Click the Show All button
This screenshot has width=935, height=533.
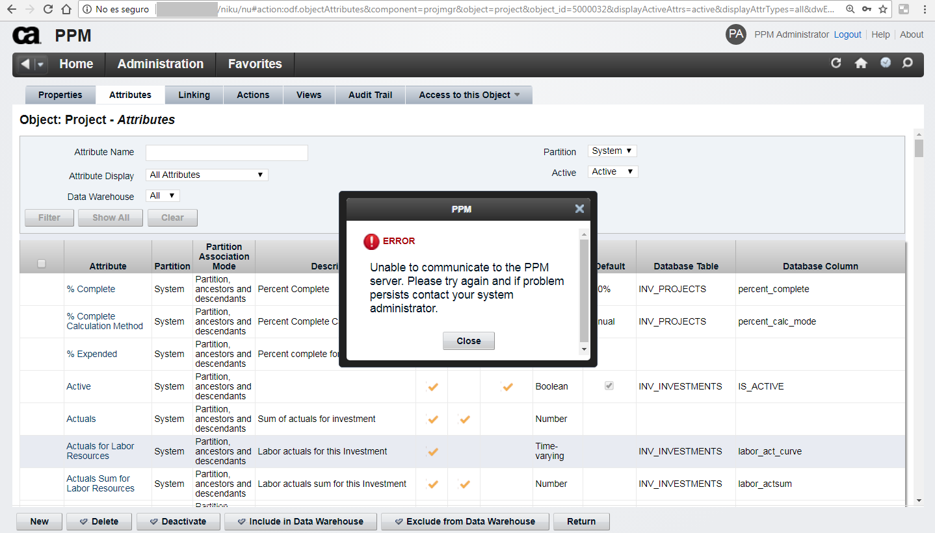coord(111,217)
